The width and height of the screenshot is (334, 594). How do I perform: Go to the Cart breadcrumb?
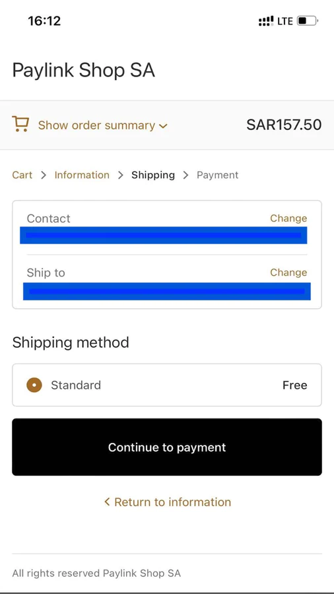click(x=22, y=175)
